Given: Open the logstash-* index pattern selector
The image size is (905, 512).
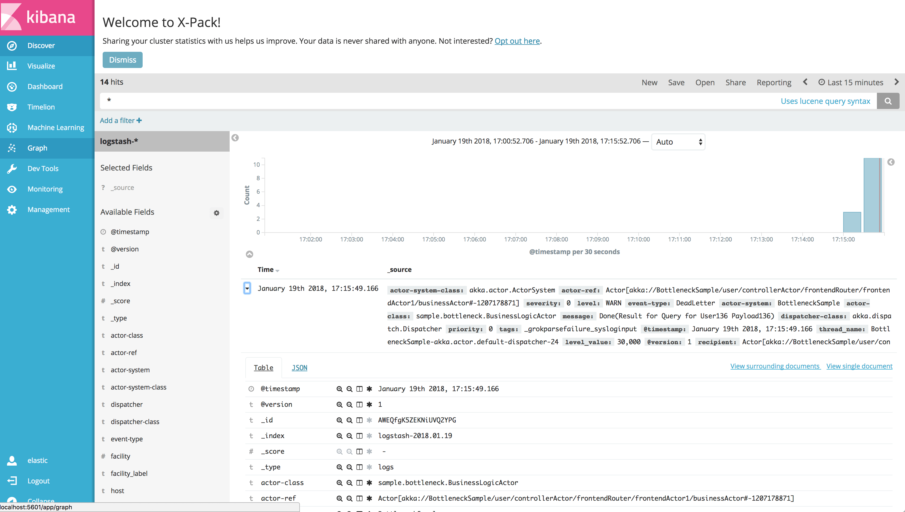Looking at the screenshot, I should [162, 141].
